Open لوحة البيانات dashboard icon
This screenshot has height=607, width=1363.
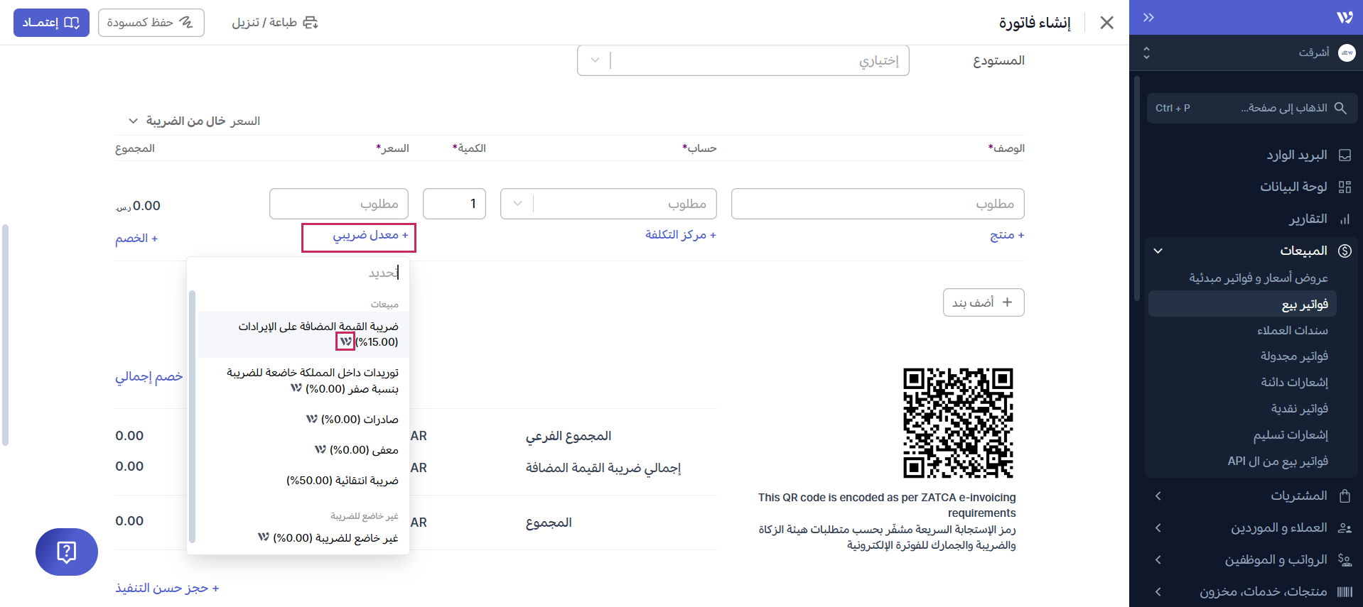click(x=1345, y=187)
